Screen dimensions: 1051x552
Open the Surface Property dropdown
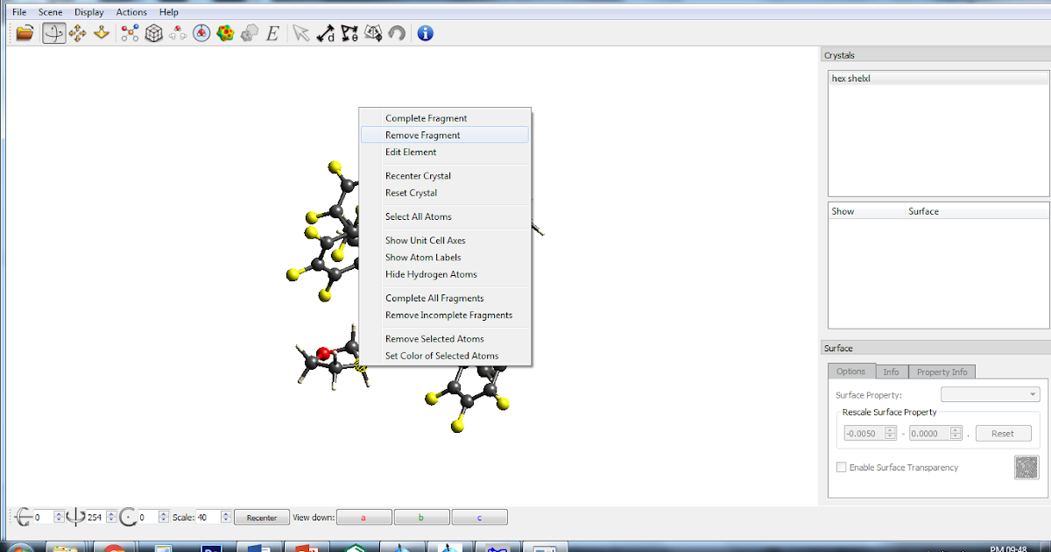point(990,394)
